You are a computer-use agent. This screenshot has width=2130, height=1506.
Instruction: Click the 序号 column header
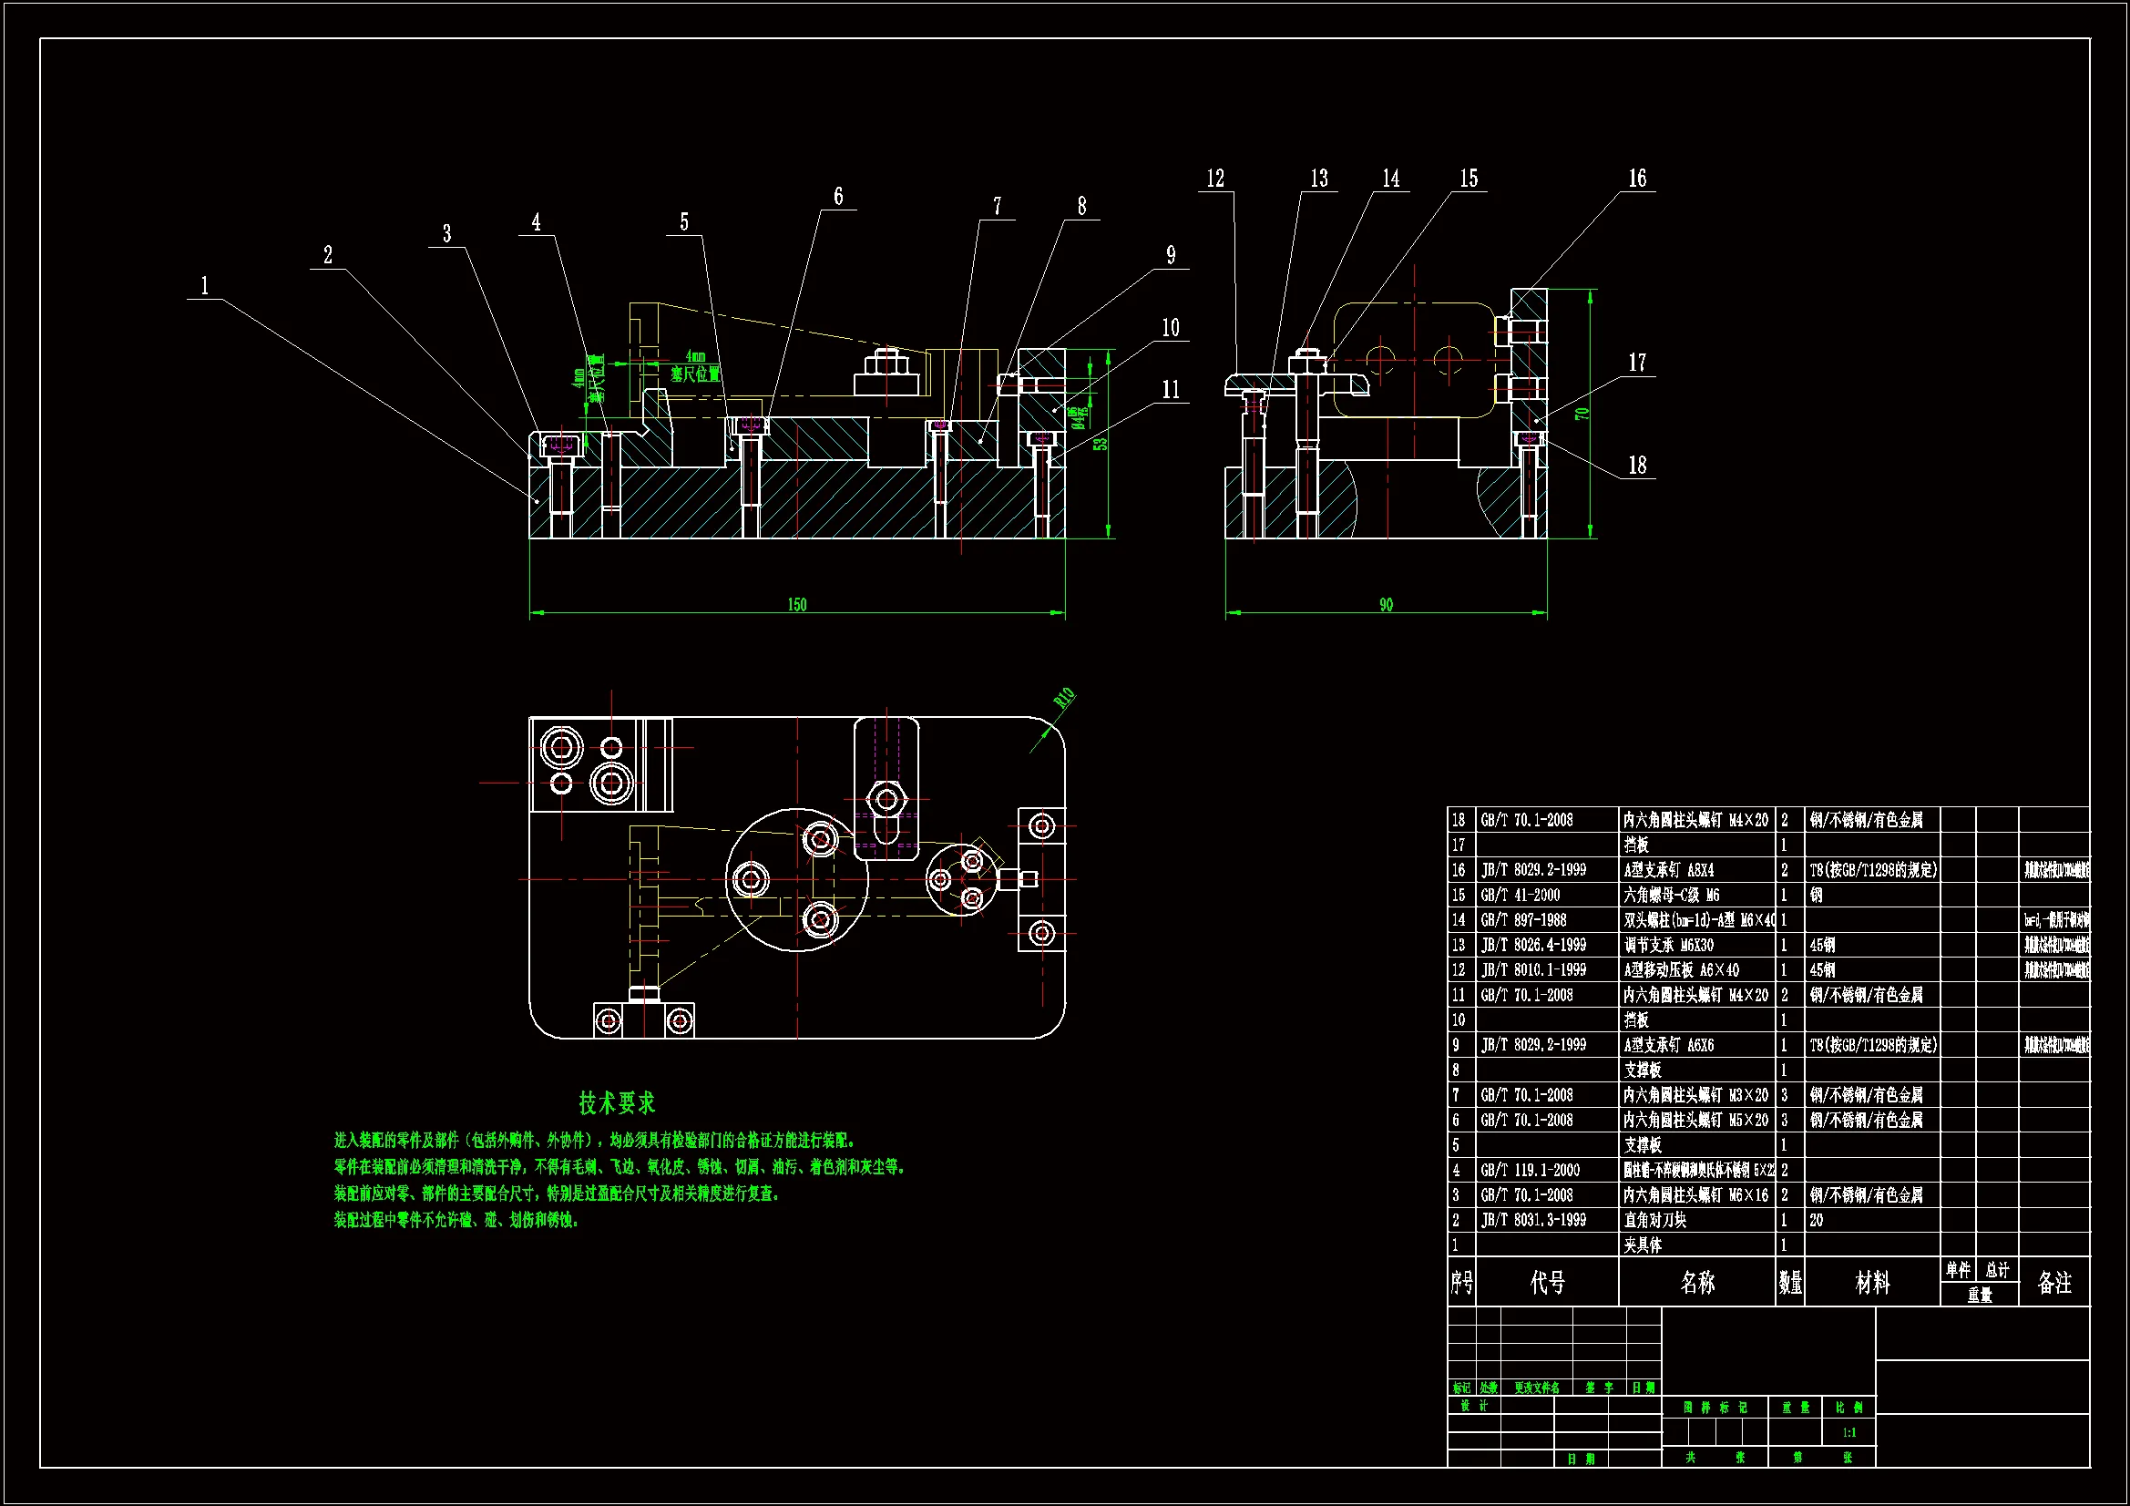click(1461, 1283)
